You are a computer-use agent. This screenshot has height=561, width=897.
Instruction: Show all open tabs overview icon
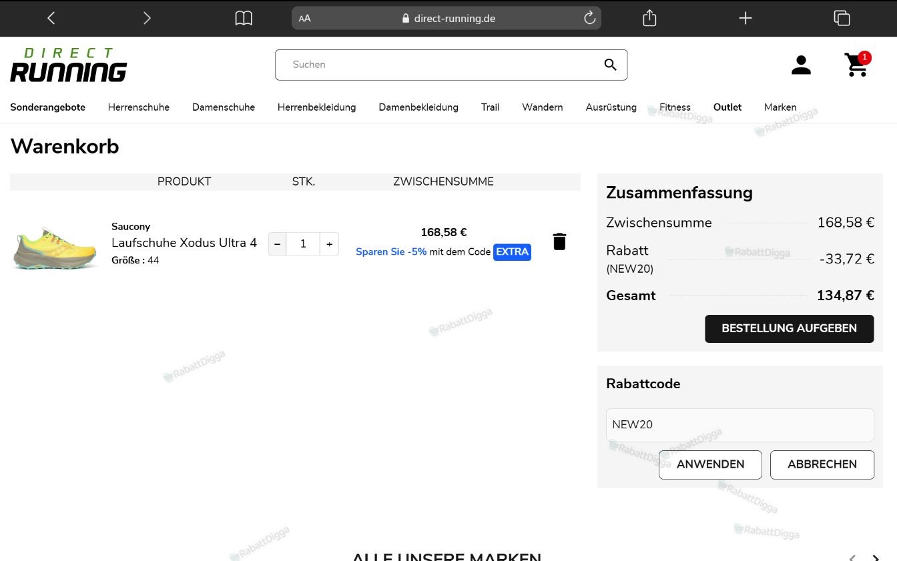[x=842, y=18]
